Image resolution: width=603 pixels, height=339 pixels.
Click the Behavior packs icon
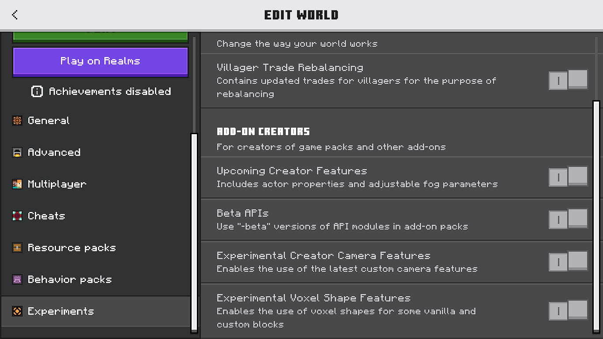(x=17, y=279)
